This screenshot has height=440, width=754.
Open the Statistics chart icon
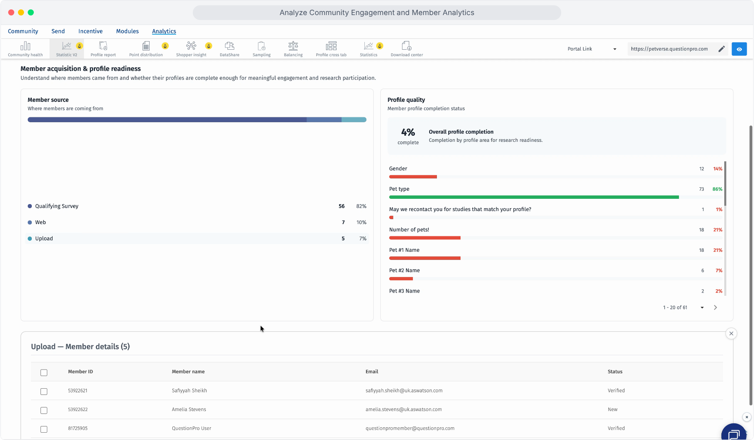click(368, 49)
